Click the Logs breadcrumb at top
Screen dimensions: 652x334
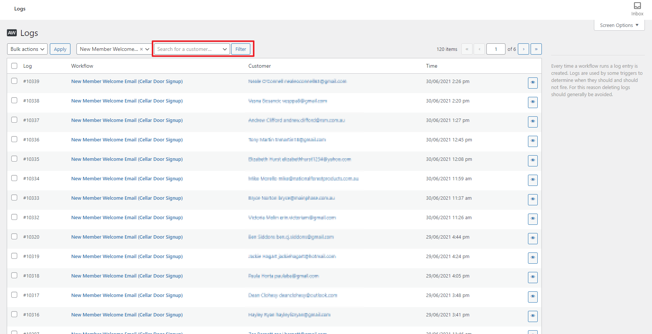tap(20, 9)
